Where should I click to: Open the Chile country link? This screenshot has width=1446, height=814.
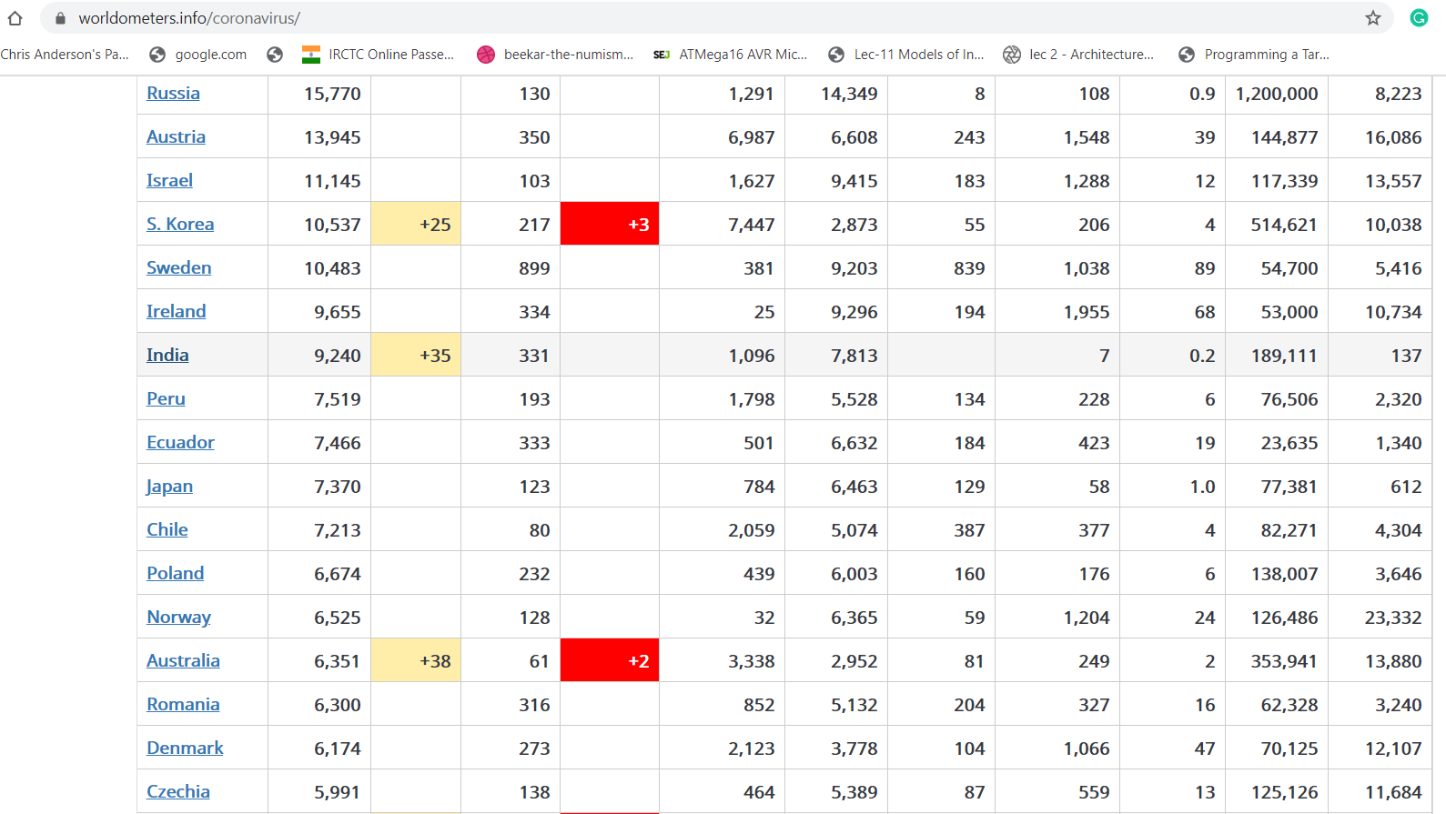167,529
